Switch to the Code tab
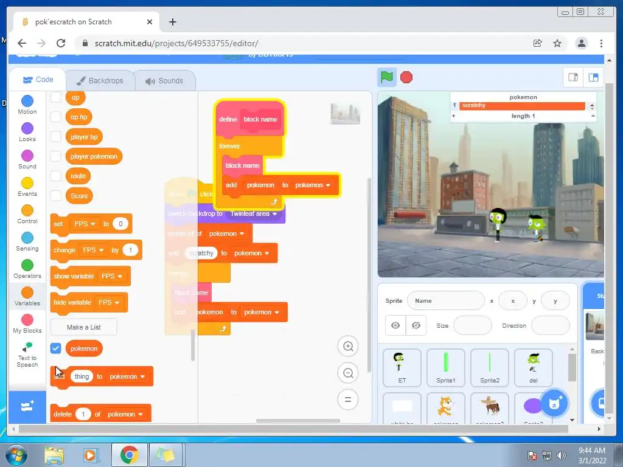Screen dimensions: 623x467 pyautogui.click(x=38, y=80)
